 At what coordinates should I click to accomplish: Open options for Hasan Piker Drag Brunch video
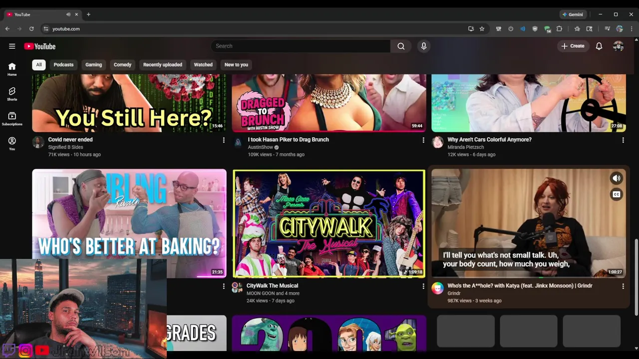pyautogui.click(x=423, y=140)
